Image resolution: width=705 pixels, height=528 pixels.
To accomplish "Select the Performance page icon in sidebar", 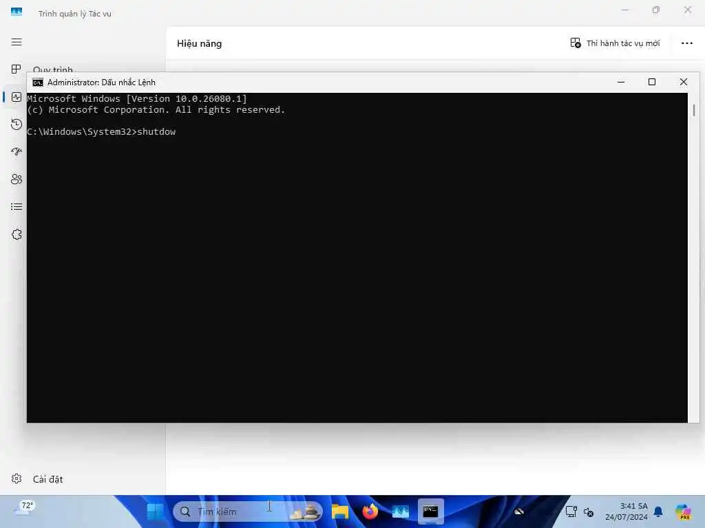I will click(17, 96).
